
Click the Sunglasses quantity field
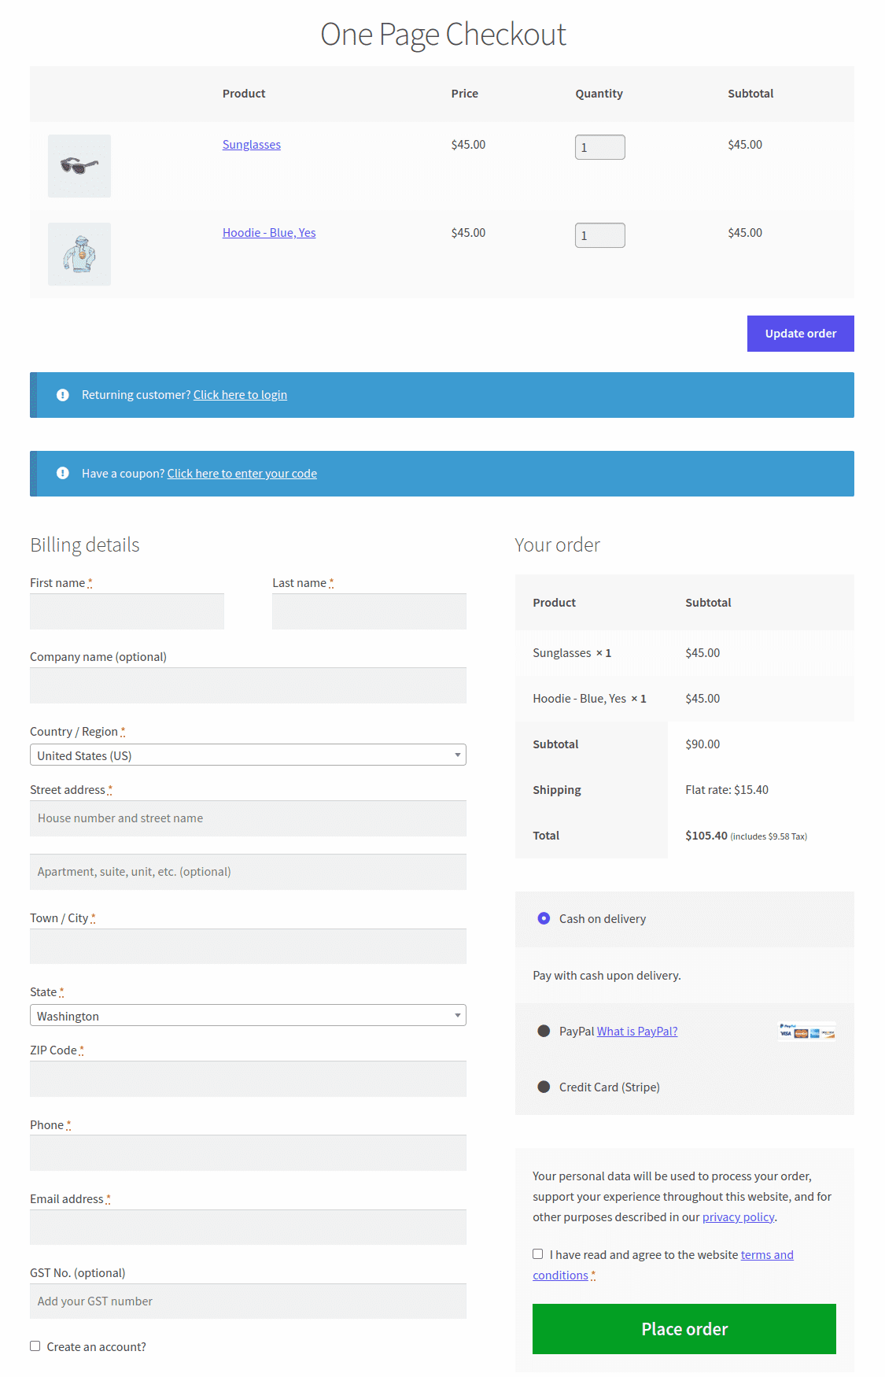click(x=600, y=147)
